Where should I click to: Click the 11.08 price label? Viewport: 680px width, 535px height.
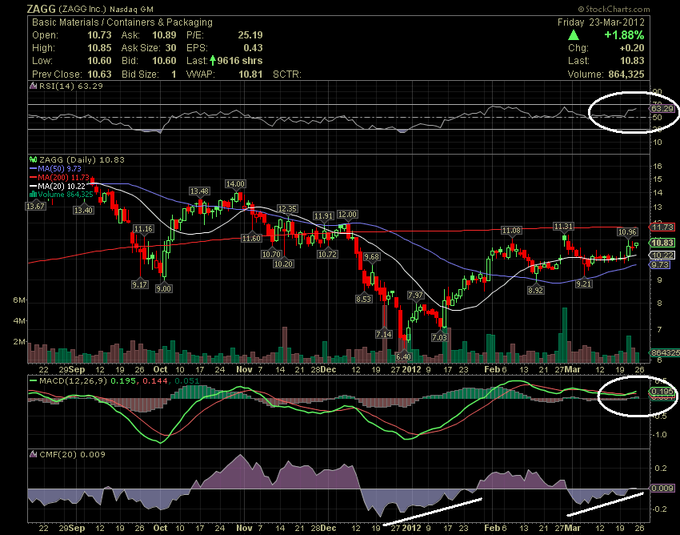tap(511, 230)
